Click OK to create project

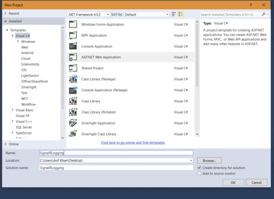pos(233,183)
